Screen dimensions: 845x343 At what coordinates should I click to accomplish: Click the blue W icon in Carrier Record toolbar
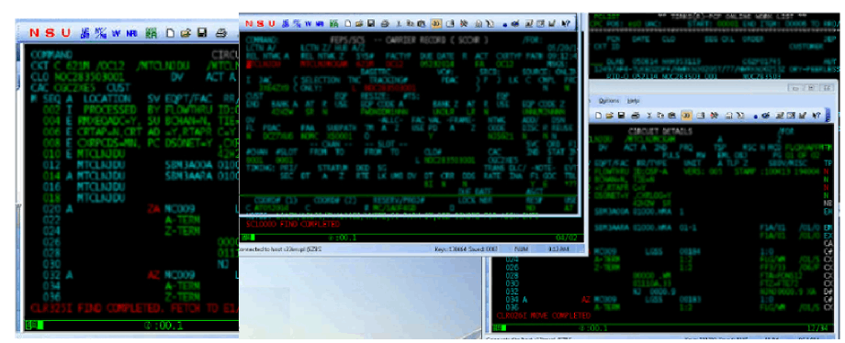[x=309, y=24]
